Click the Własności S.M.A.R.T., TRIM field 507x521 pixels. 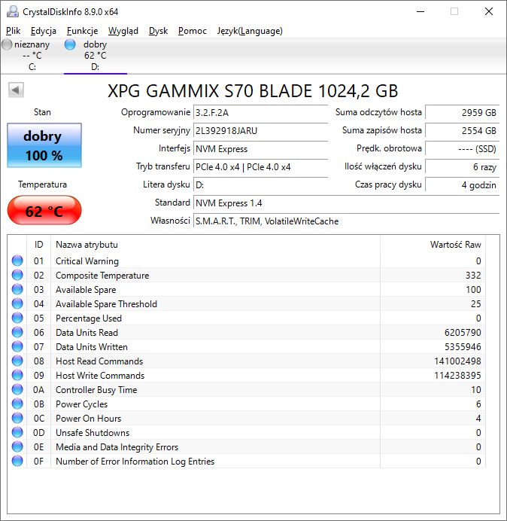click(346, 221)
